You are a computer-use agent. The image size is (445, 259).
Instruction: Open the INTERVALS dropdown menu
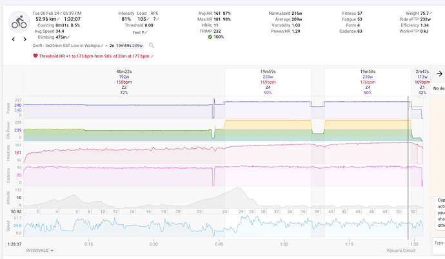click(40, 251)
